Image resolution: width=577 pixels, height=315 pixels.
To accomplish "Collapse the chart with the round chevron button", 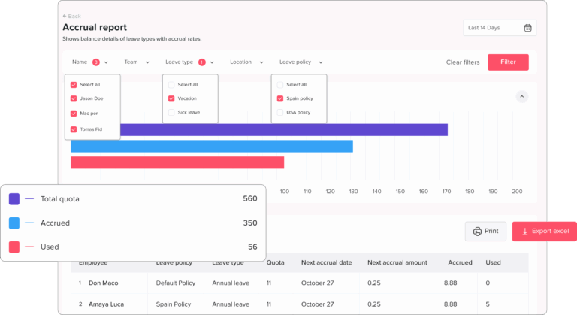I will coord(522,97).
